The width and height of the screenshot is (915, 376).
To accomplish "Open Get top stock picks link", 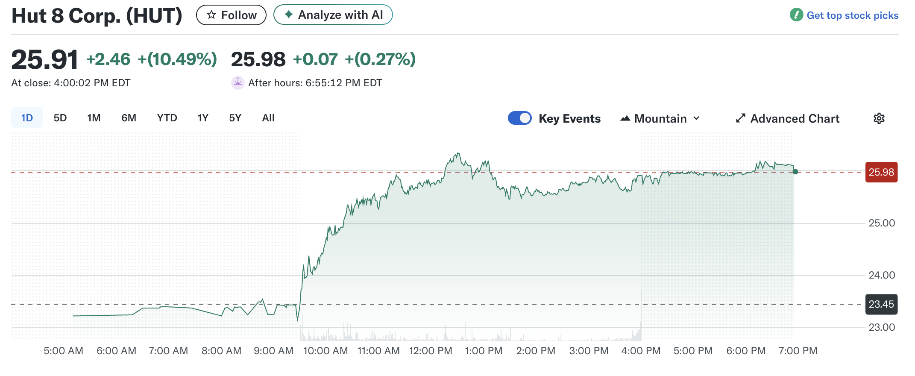I will (852, 15).
